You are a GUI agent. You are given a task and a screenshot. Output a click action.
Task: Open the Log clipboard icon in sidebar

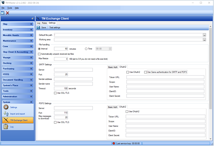click(x=6, y=127)
